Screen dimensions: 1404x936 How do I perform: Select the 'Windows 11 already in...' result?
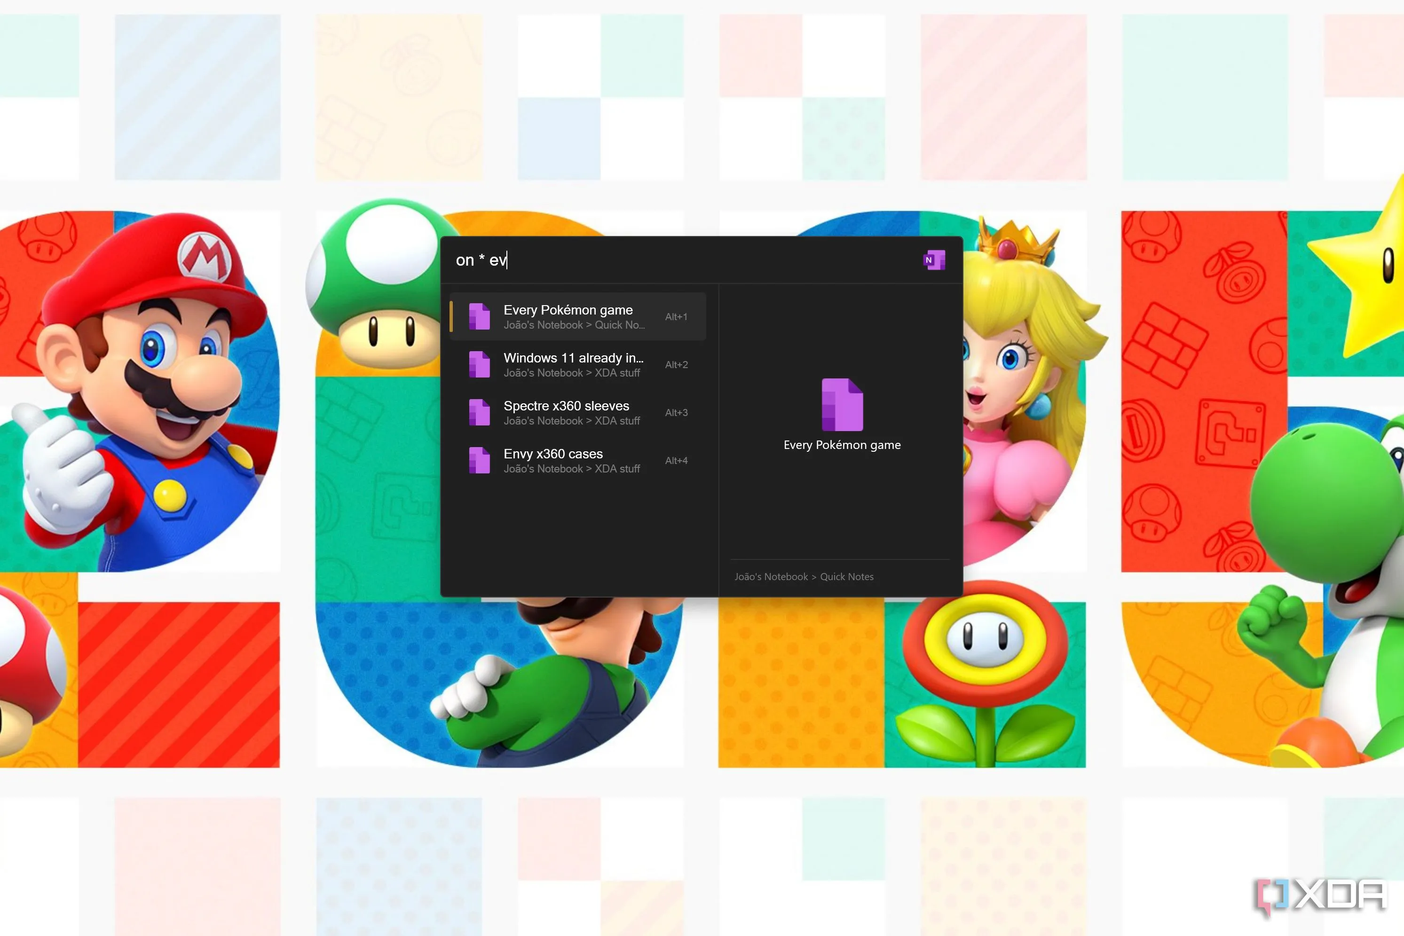coord(577,364)
